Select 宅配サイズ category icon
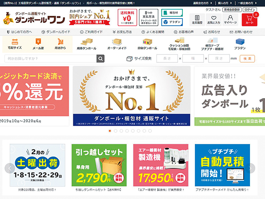265x199 pixels. point(15,44)
